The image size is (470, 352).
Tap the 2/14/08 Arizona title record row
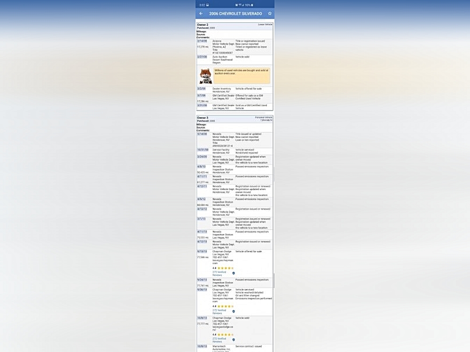pos(235,46)
